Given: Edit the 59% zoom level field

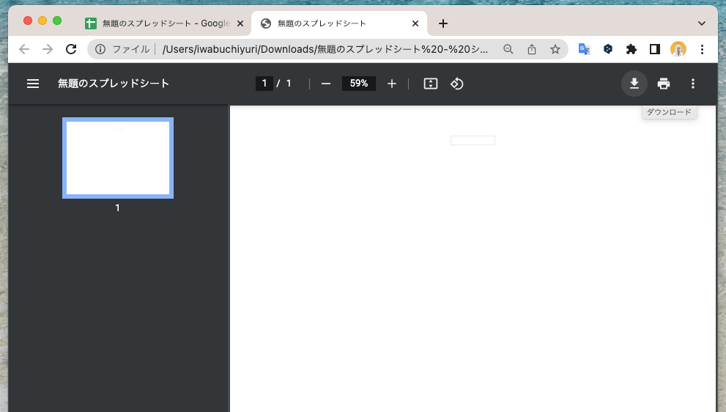Looking at the screenshot, I should [x=359, y=84].
